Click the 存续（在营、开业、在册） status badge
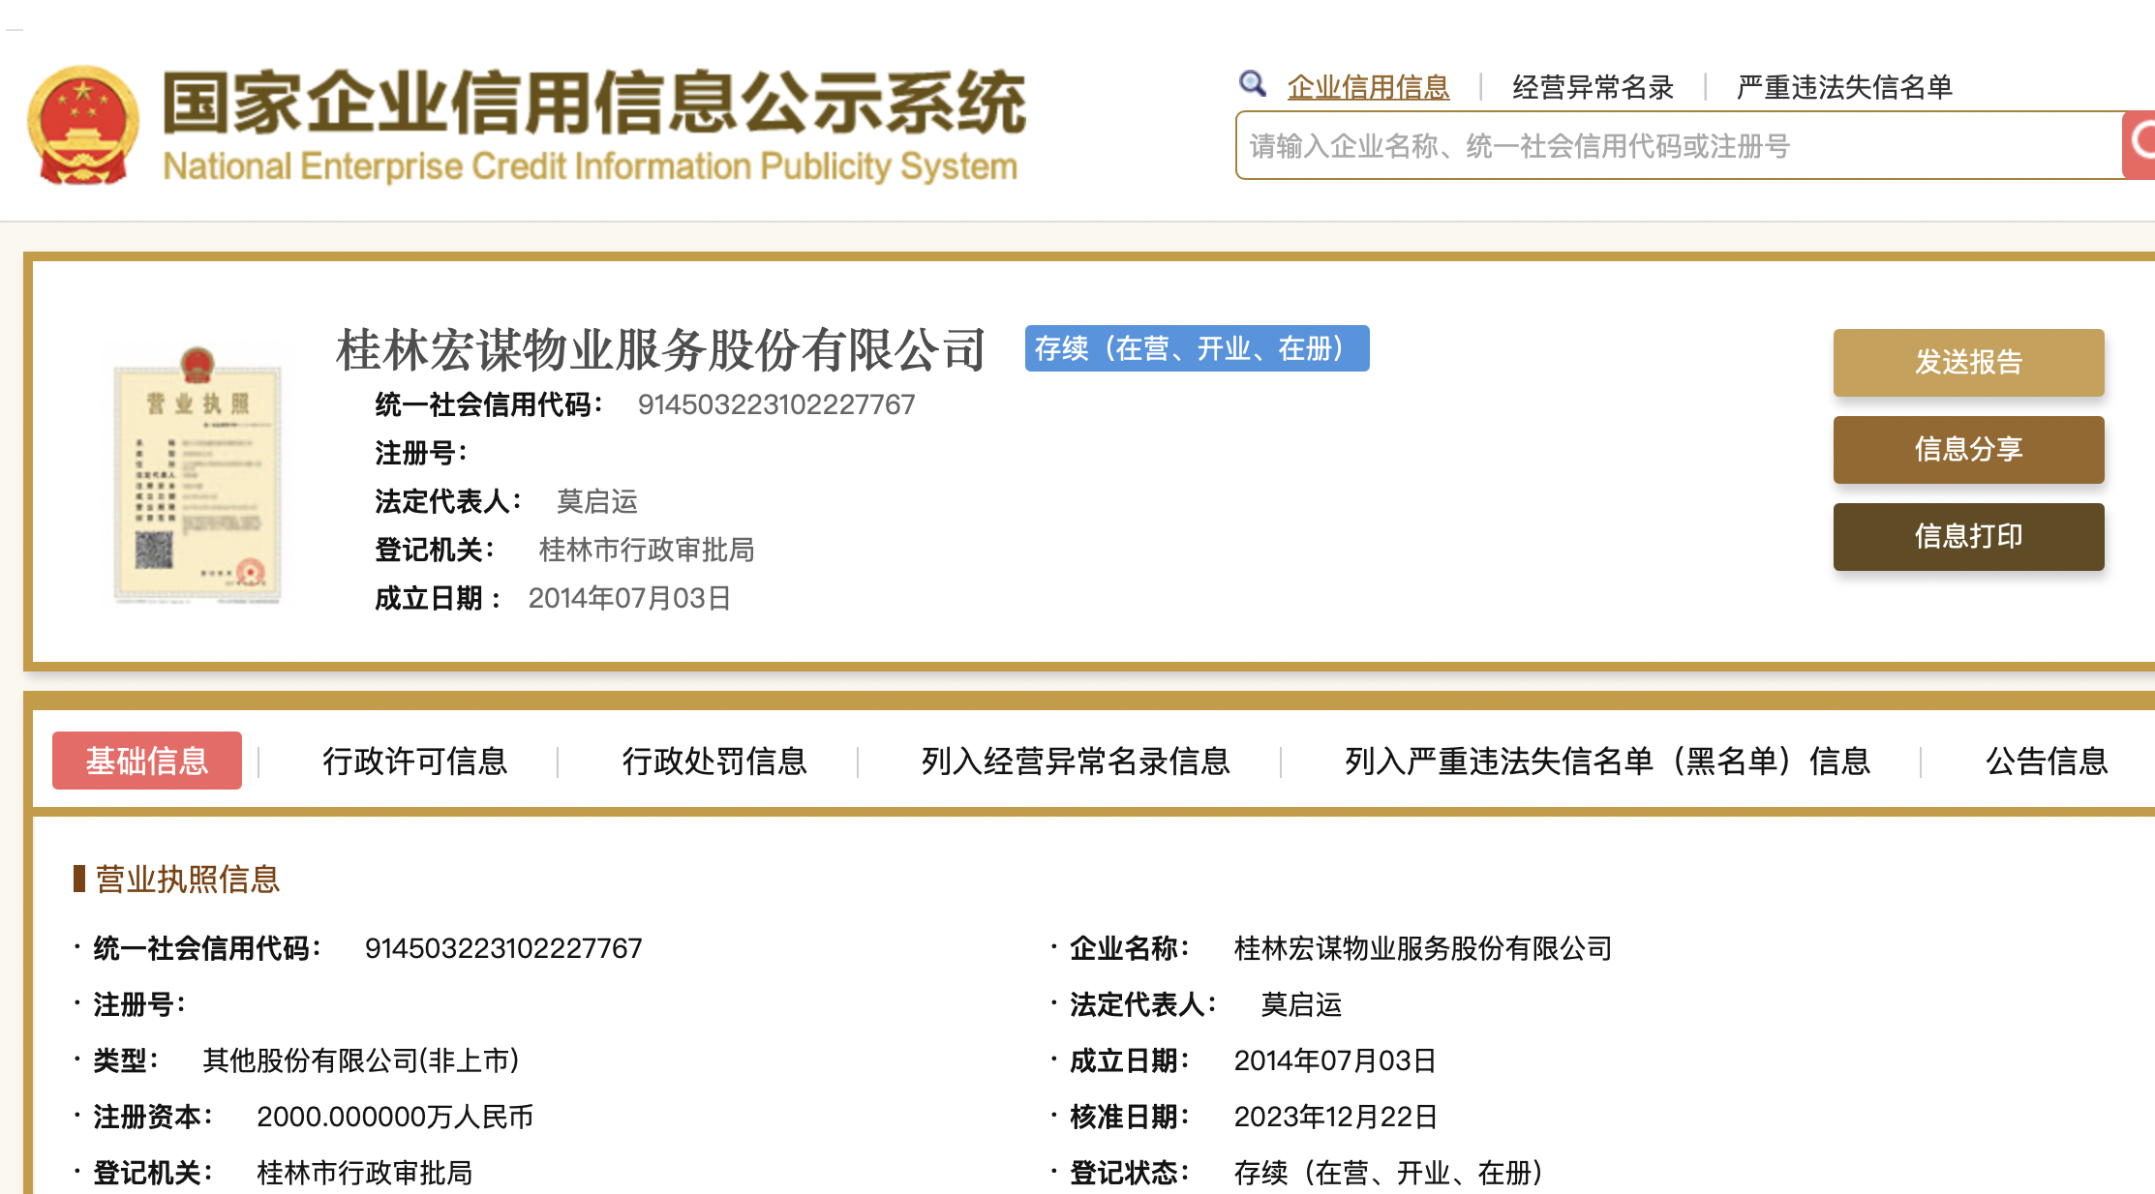This screenshot has width=2155, height=1194. click(x=1197, y=348)
